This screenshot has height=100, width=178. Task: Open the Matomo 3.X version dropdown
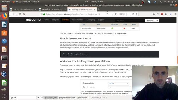pyautogui.click(x=152, y=21)
